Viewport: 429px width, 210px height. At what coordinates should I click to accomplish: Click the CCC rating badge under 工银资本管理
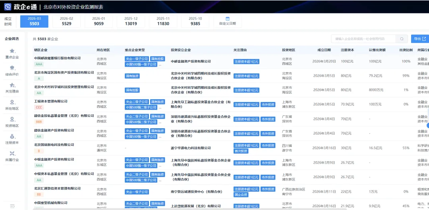coord(39,108)
